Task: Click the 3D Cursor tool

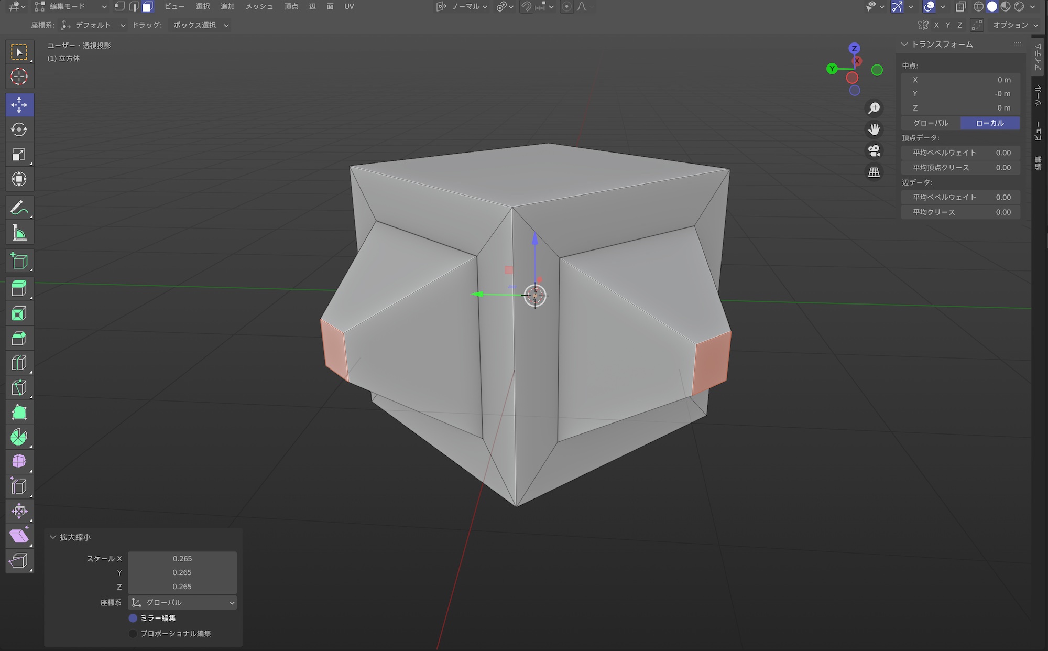Action: 19,77
